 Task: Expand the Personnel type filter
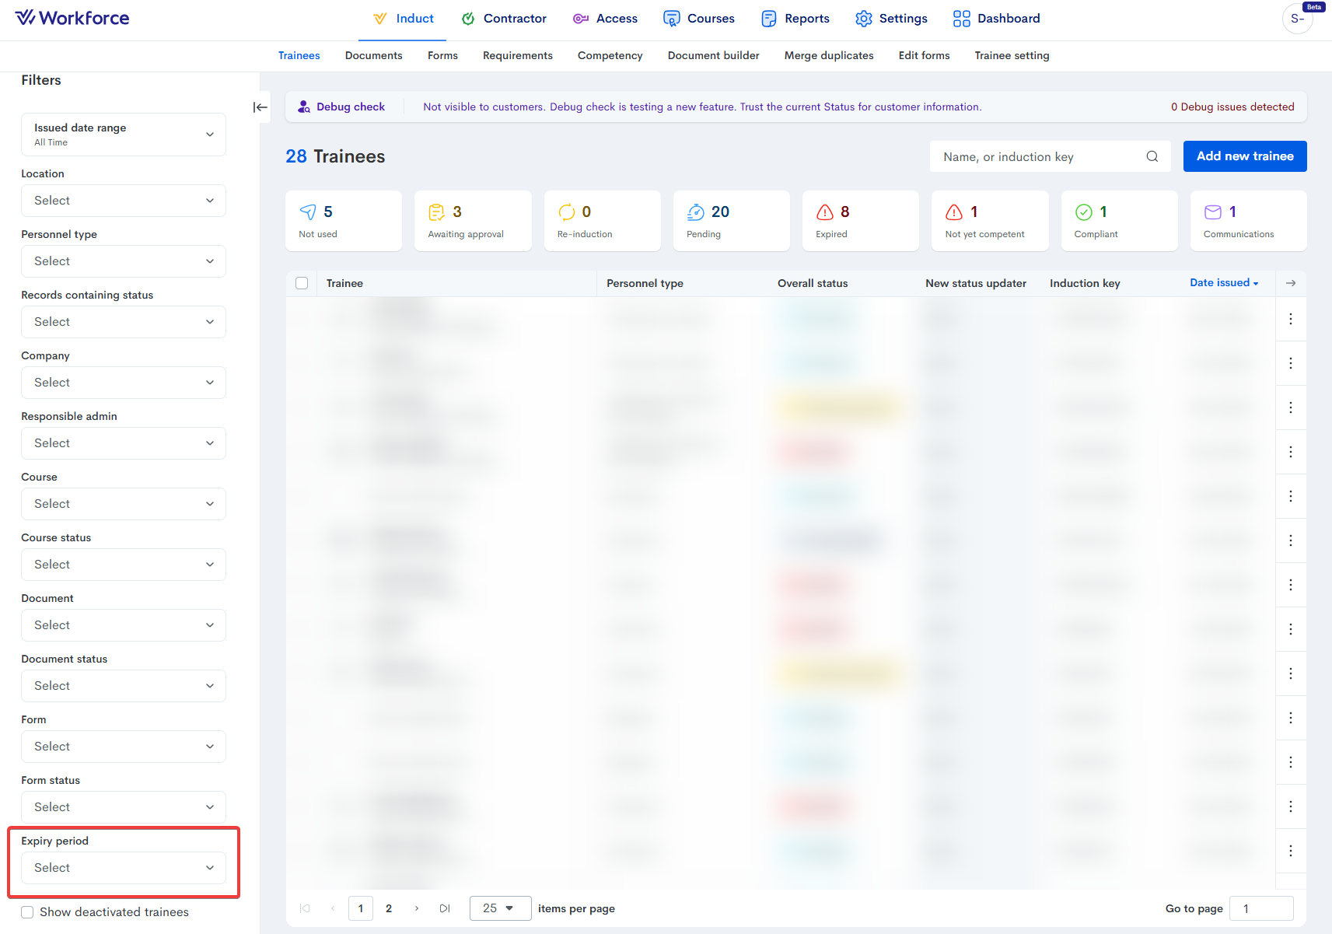(124, 261)
